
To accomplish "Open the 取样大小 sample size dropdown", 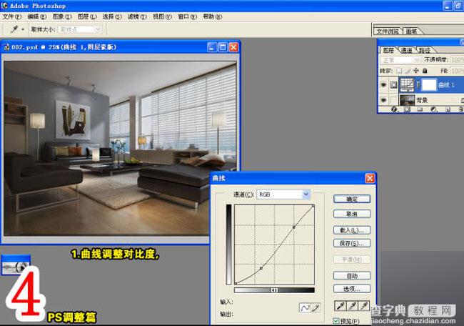I will click(80, 29).
